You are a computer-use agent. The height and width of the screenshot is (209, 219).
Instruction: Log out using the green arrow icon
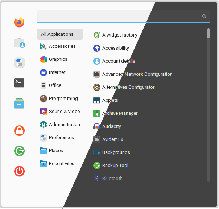[x=20, y=151]
